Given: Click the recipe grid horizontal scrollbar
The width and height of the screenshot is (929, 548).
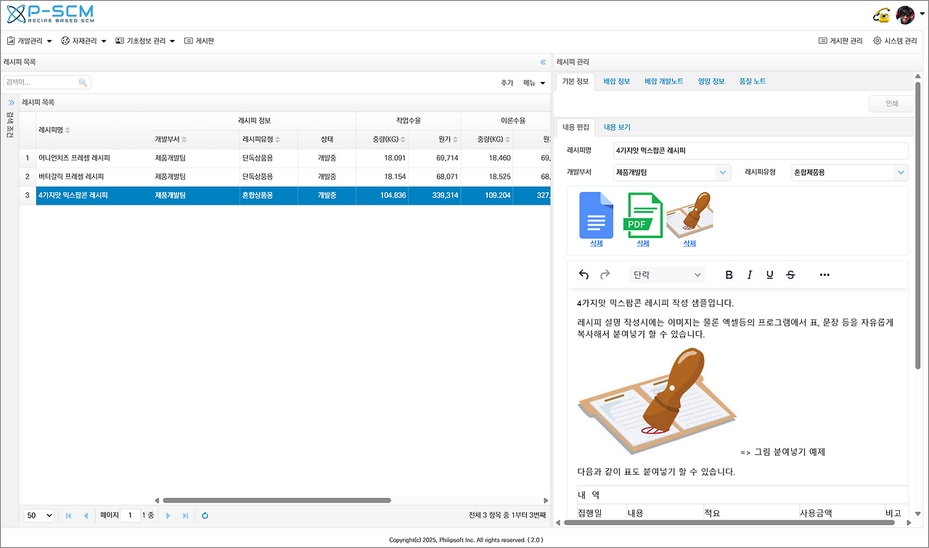Looking at the screenshot, I should [277, 500].
